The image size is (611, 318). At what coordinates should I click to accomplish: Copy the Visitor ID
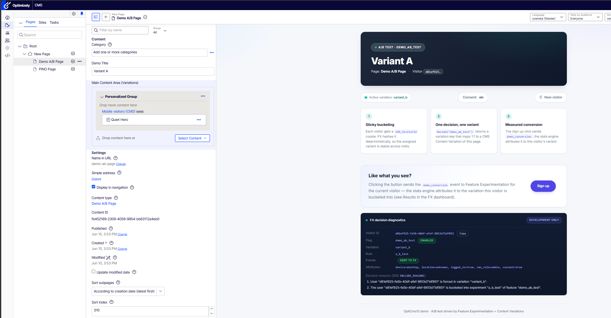click(463, 234)
